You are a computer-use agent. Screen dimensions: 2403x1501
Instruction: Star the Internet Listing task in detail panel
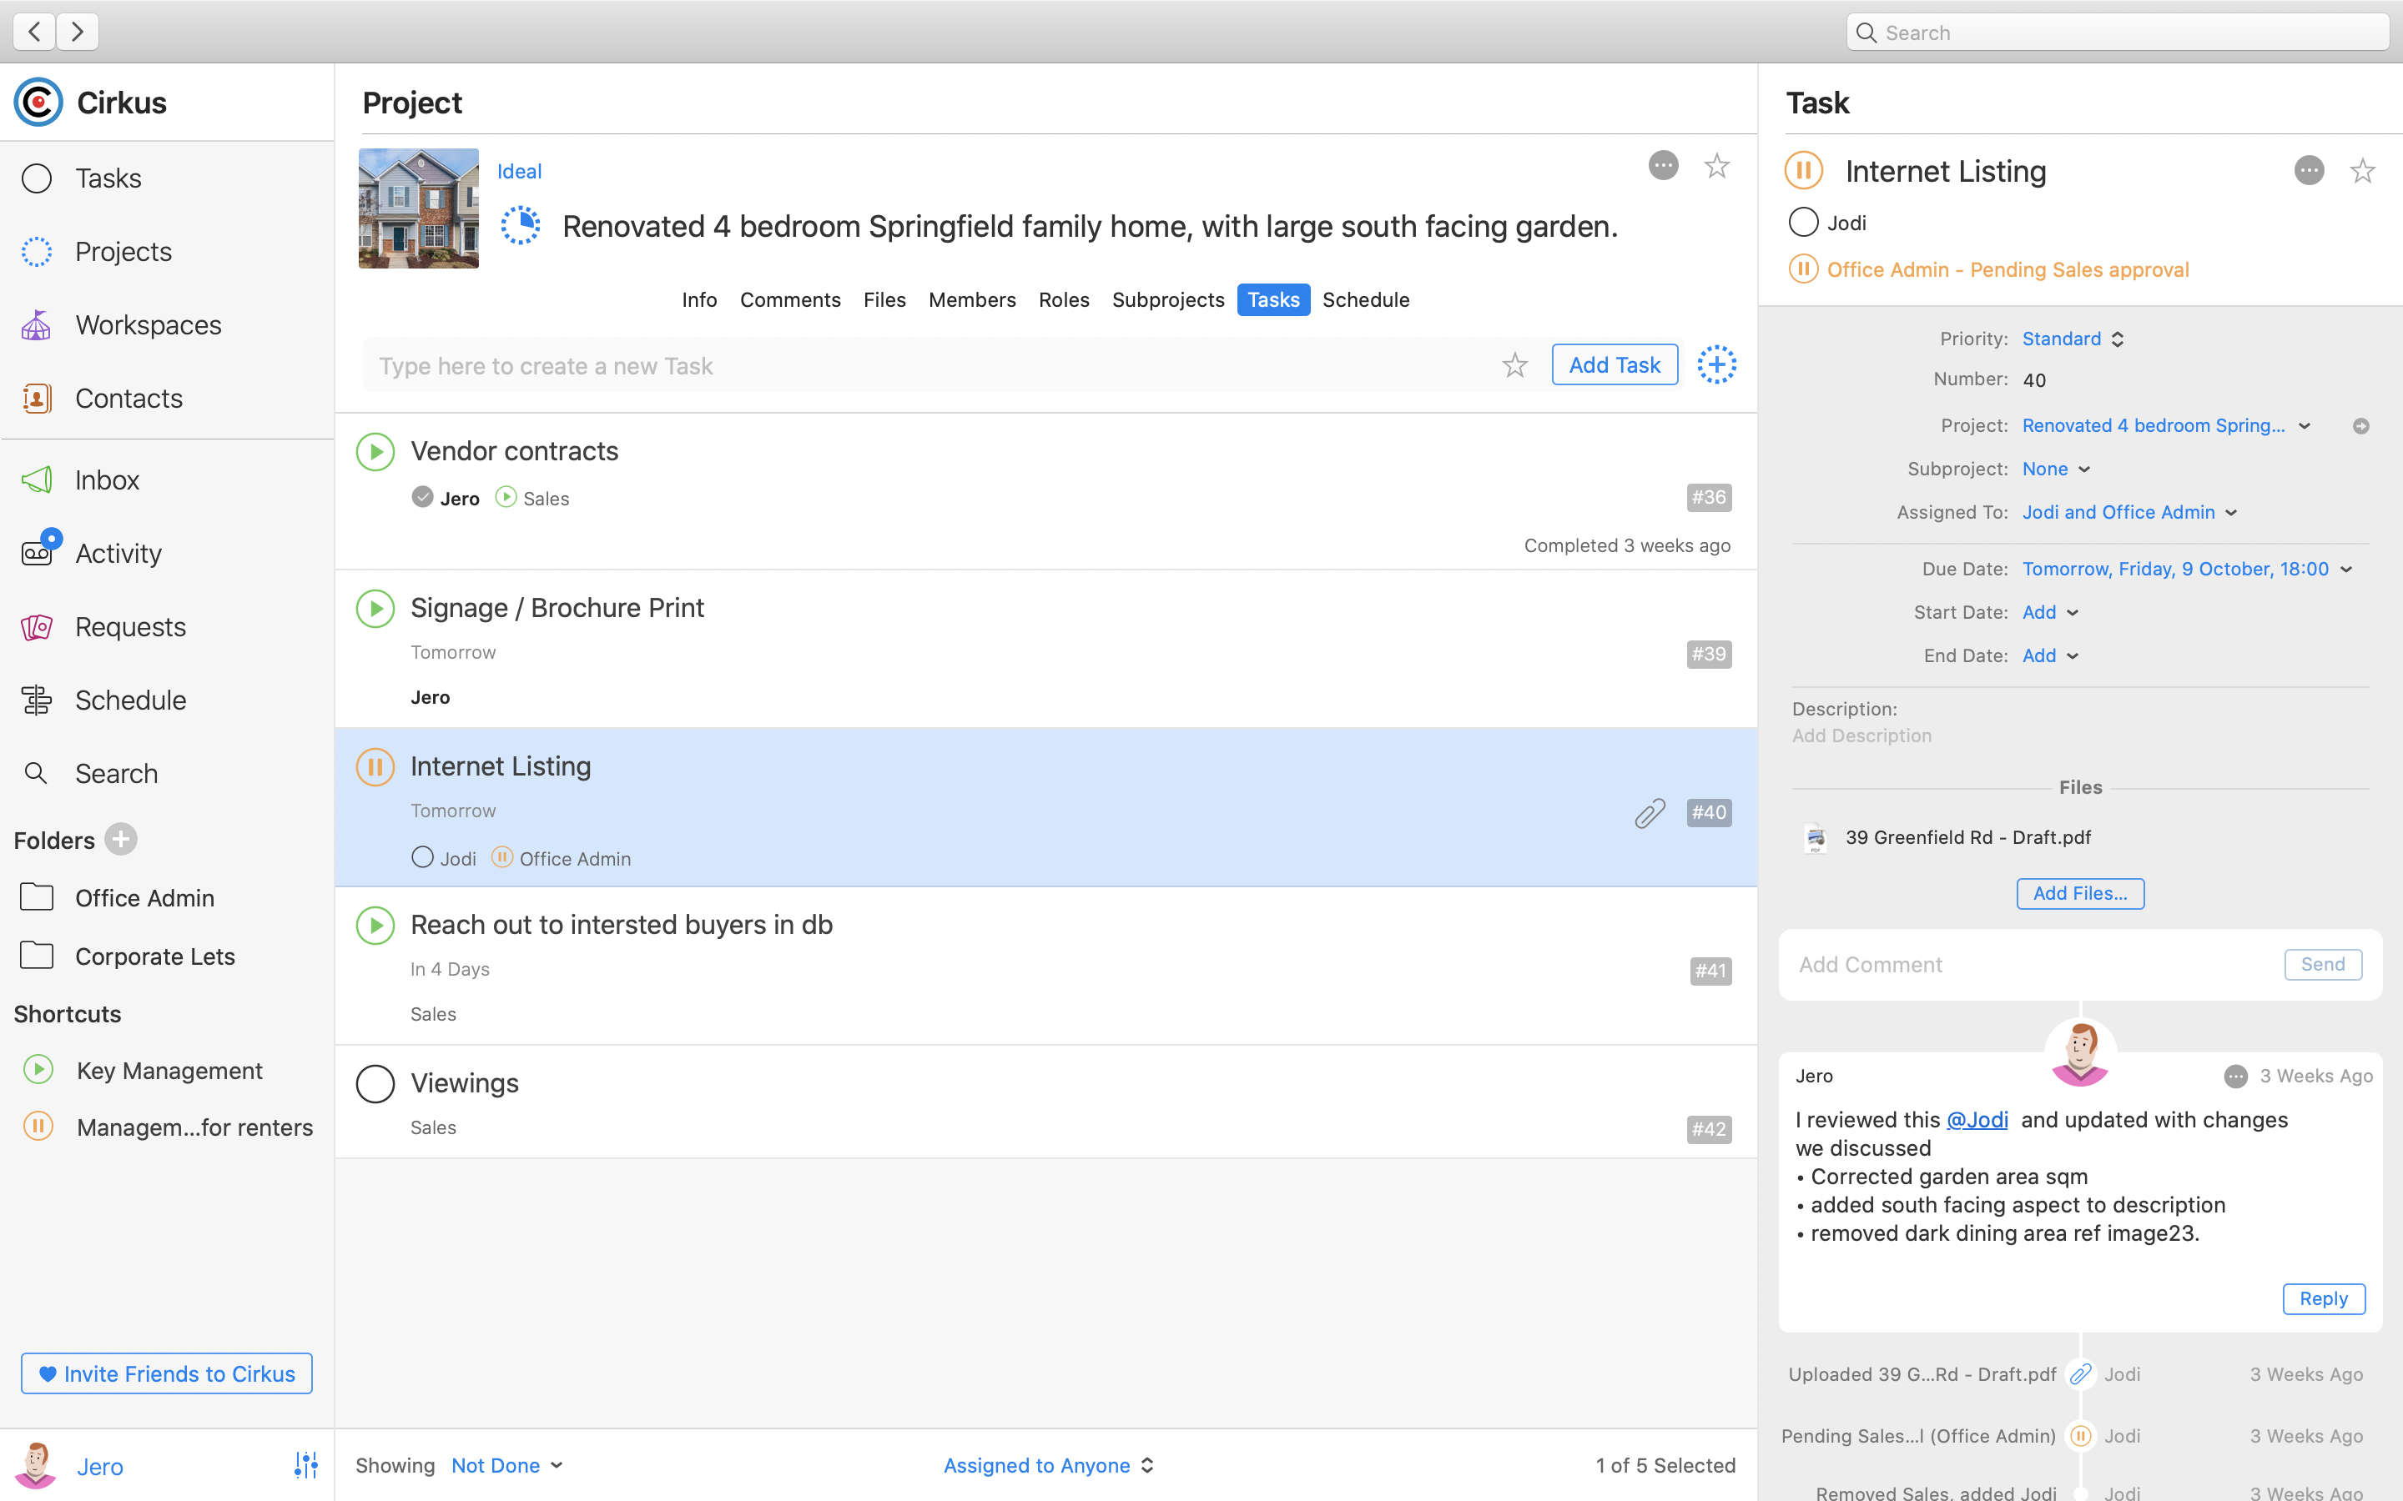pos(2362,172)
